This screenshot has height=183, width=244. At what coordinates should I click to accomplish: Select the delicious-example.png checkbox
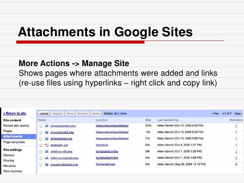click(x=41, y=158)
